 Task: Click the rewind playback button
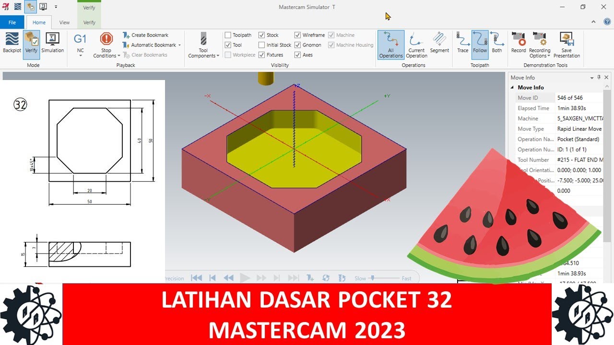pos(229,278)
